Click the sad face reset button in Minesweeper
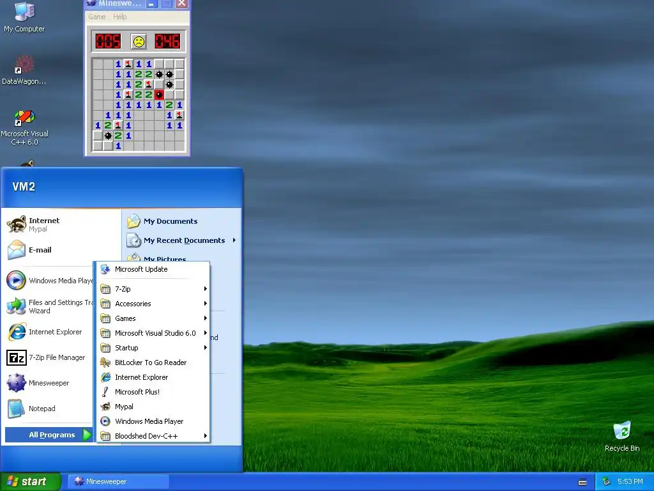 point(139,42)
